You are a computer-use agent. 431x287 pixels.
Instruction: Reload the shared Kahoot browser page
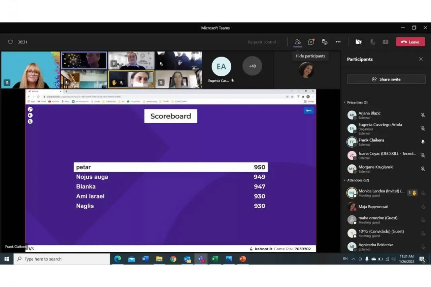click(38, 97)
